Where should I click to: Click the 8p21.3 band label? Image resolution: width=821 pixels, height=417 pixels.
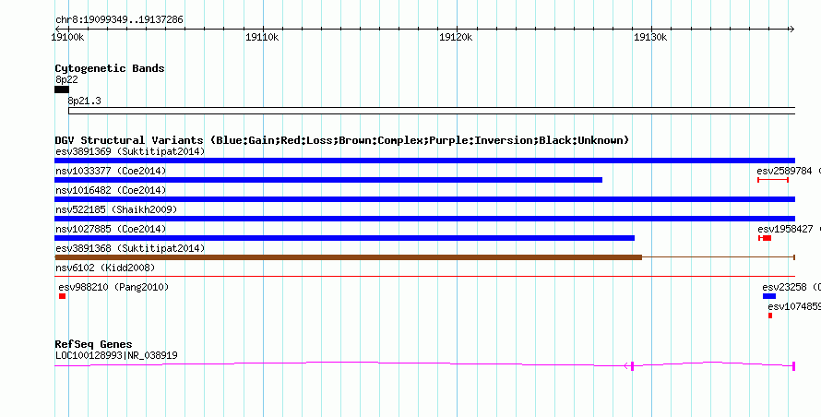click(84, 101)
